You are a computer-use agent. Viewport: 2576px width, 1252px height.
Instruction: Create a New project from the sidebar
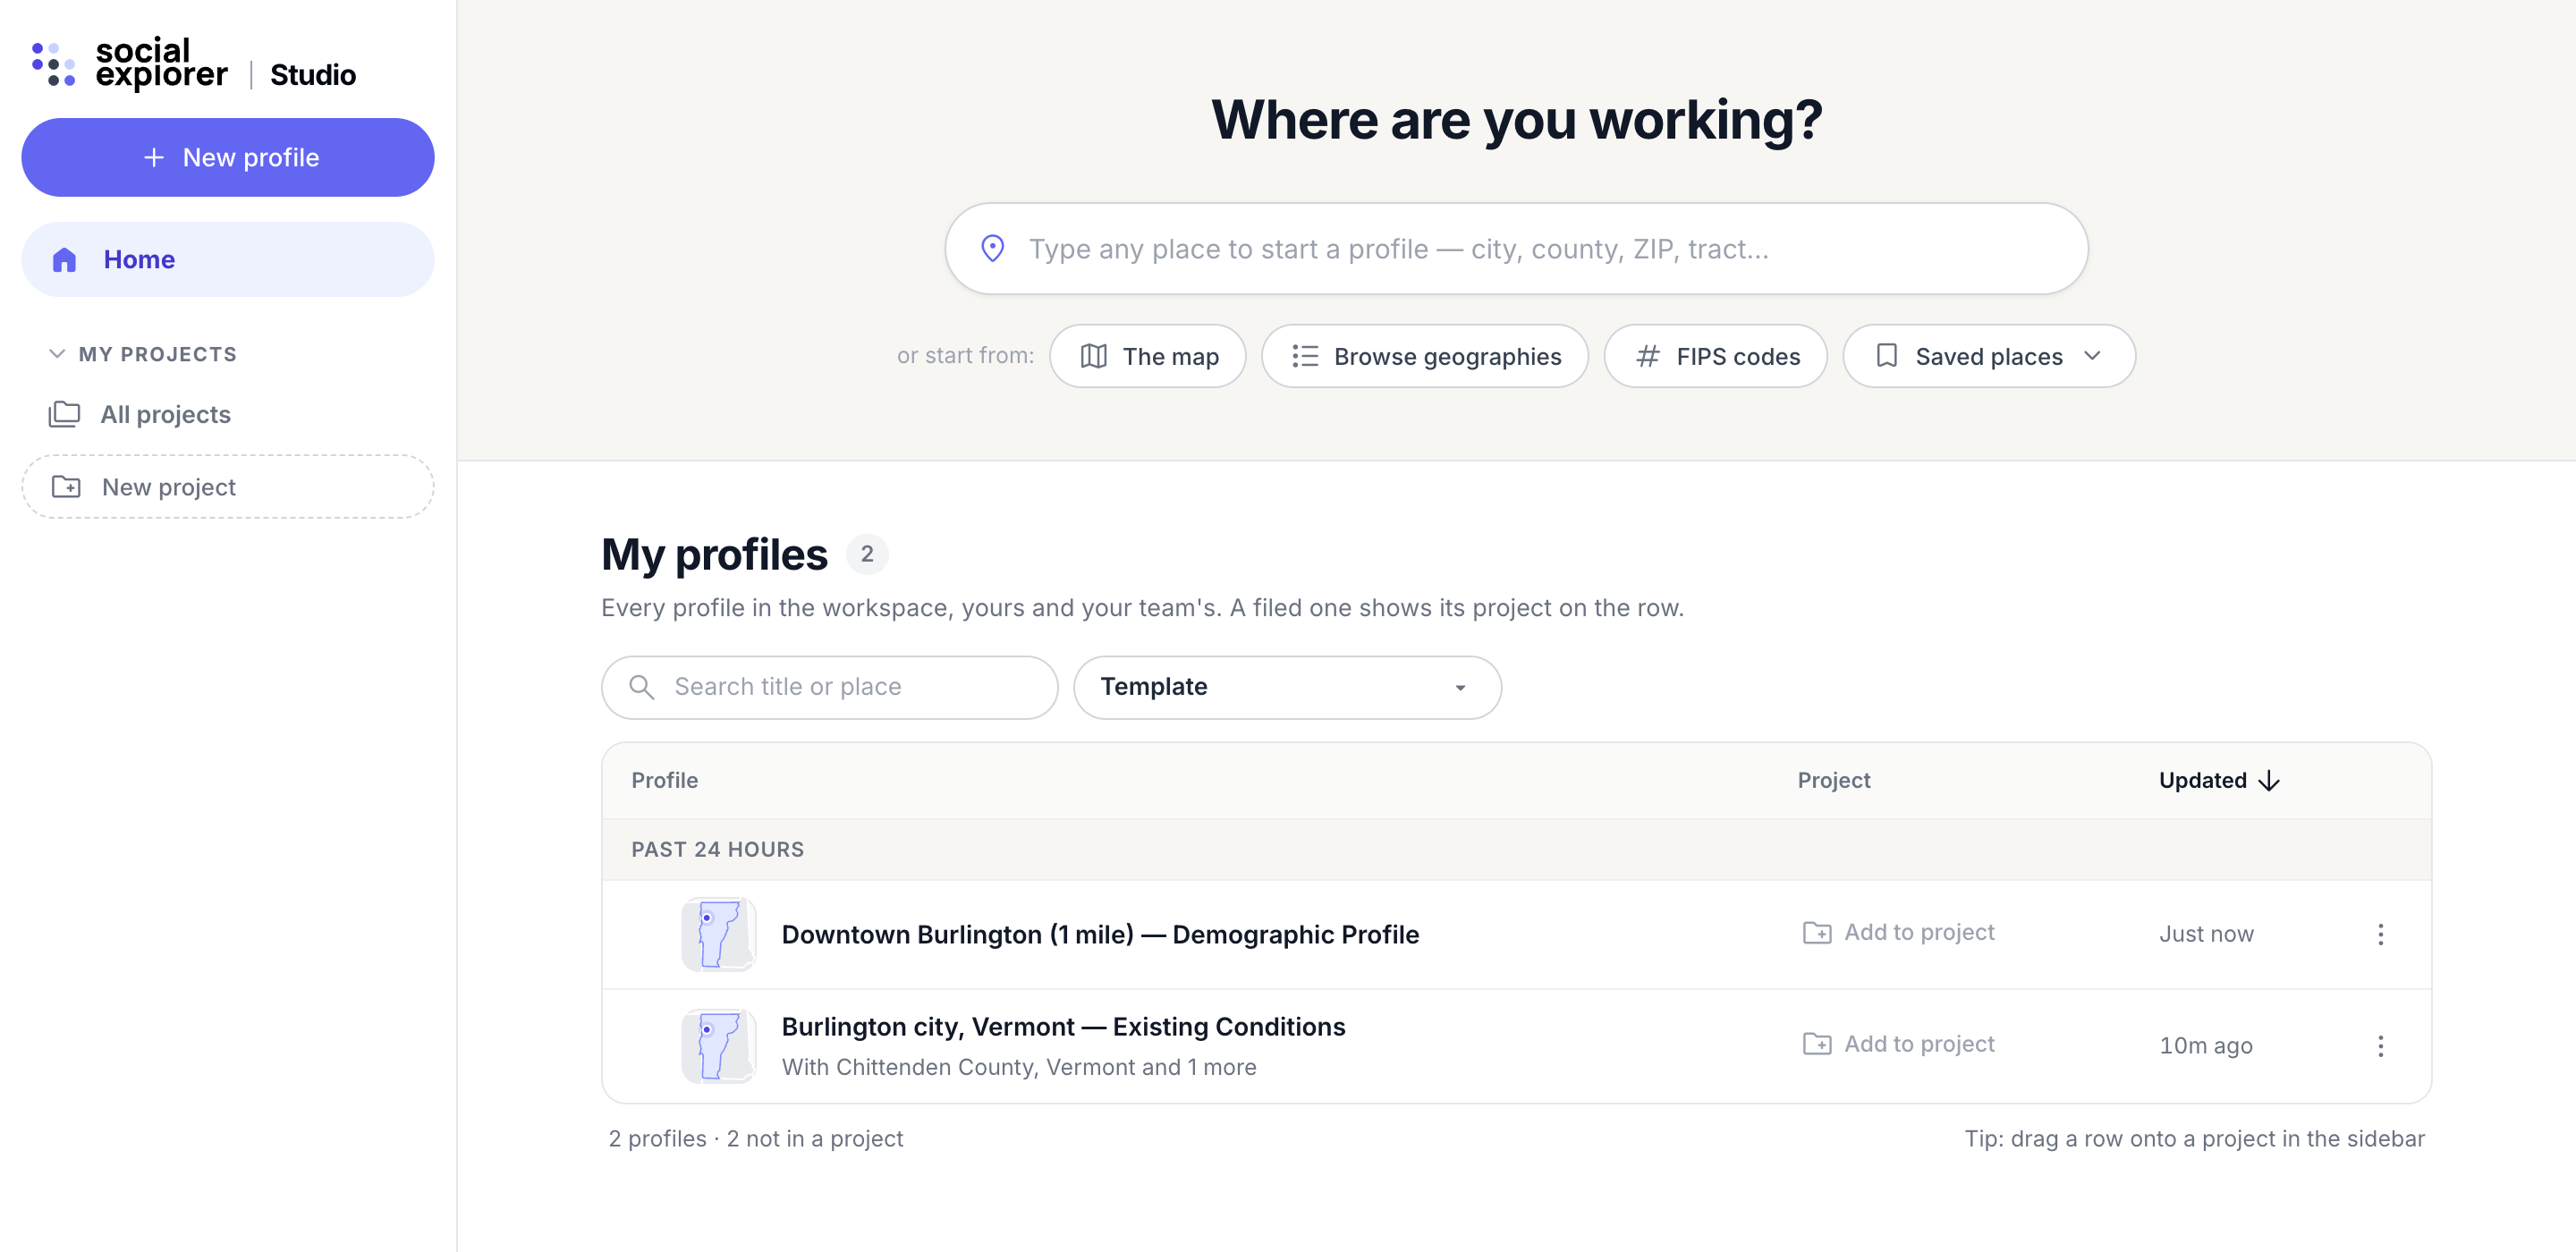tap(228, 487)
